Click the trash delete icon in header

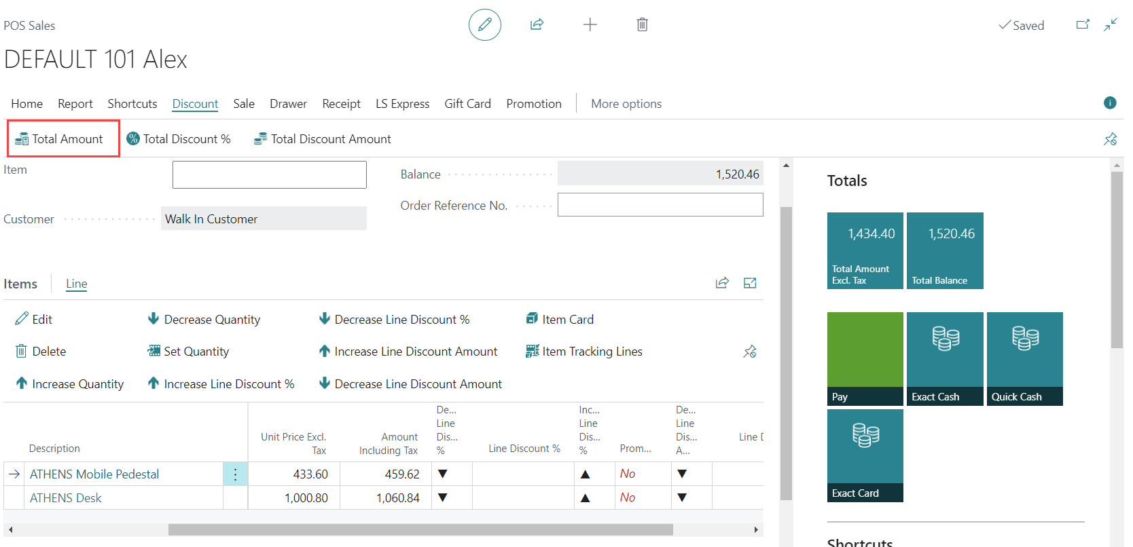(642, 25)
